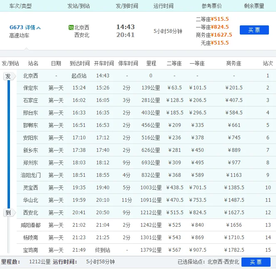Viewport: 276px width, 270px height.
Task: Click 石家庄 second class price ¥128.5
Action: [175, 100]
